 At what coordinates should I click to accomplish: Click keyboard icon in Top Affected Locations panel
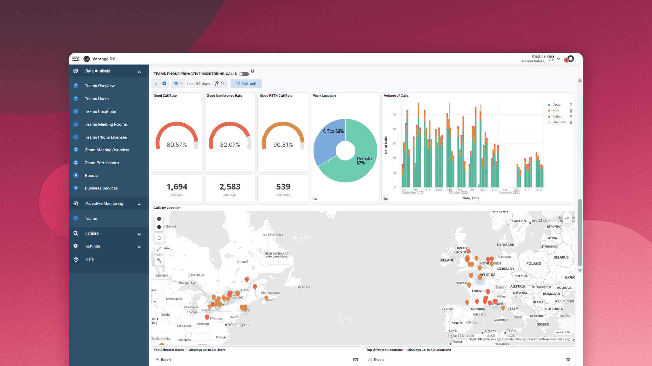pyautogui.click(x=568, y=360)
